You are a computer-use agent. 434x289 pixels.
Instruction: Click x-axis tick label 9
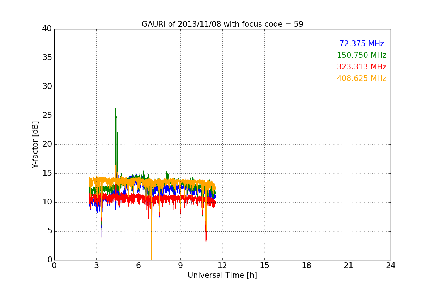pos(180,265)
